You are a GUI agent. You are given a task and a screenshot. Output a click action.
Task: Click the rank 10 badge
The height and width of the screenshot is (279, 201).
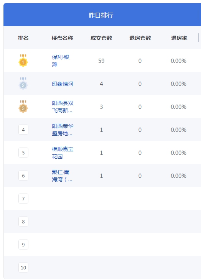(x=23, y=268)
